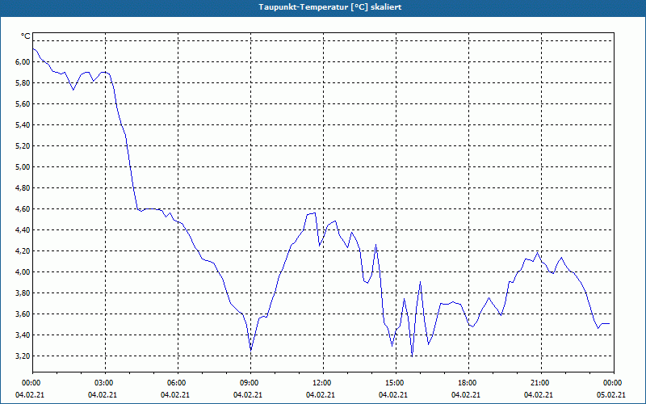Select the '21:00' x-axis time label
Screen dimensions: 646x404
click(x=541, y=383)
